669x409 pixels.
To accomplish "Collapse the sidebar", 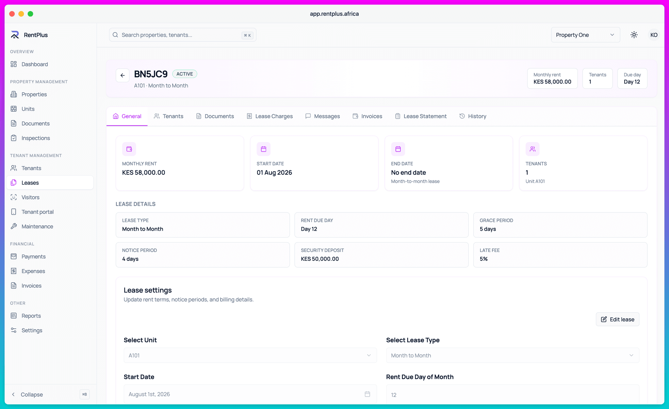I will [32, 395].
